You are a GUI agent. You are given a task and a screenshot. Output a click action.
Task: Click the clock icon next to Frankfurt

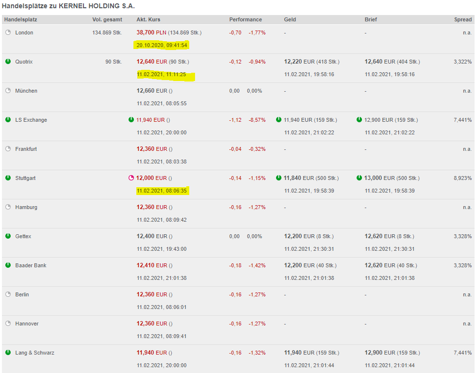tap(8, 148)
